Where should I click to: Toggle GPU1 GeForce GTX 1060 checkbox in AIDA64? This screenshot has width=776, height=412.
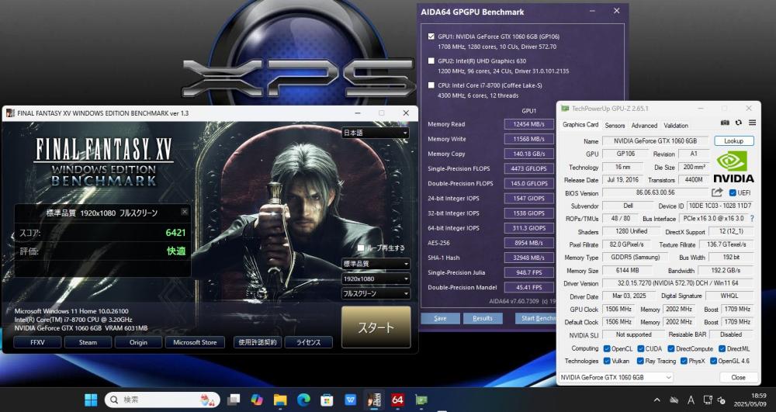[431, 36]
